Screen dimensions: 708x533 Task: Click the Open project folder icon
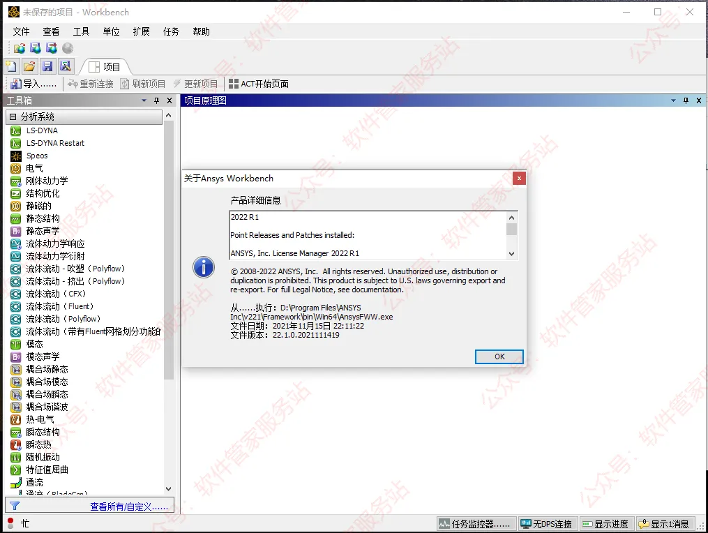click(29, 67)
